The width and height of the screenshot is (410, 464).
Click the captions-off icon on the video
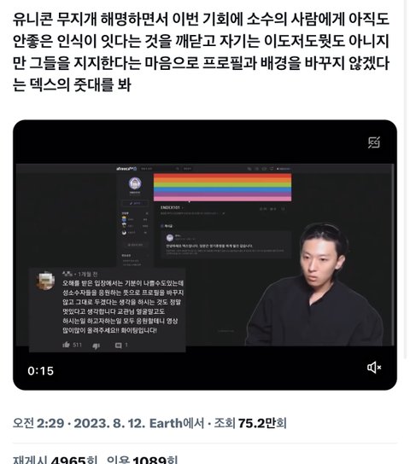[x=374, y=142]
